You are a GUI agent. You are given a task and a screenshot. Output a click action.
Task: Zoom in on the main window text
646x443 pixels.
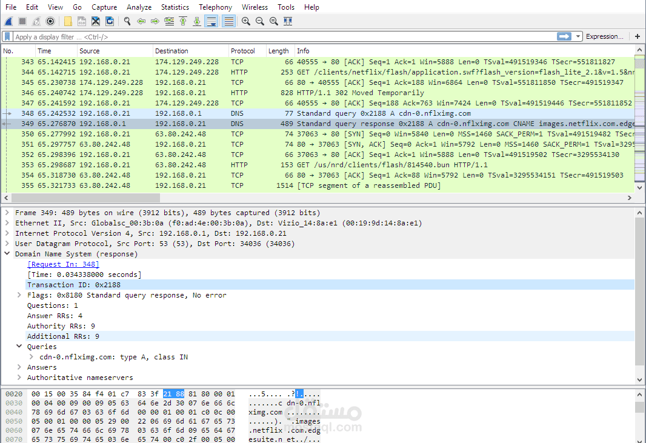click(x=246, y=21)
